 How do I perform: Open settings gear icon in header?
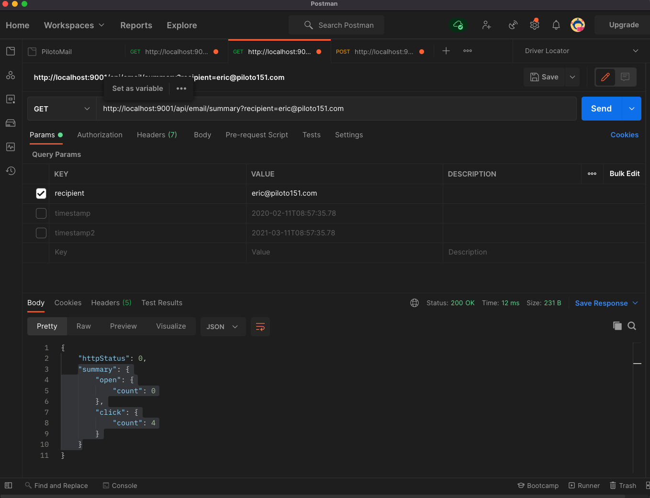(x=535, y=25)
